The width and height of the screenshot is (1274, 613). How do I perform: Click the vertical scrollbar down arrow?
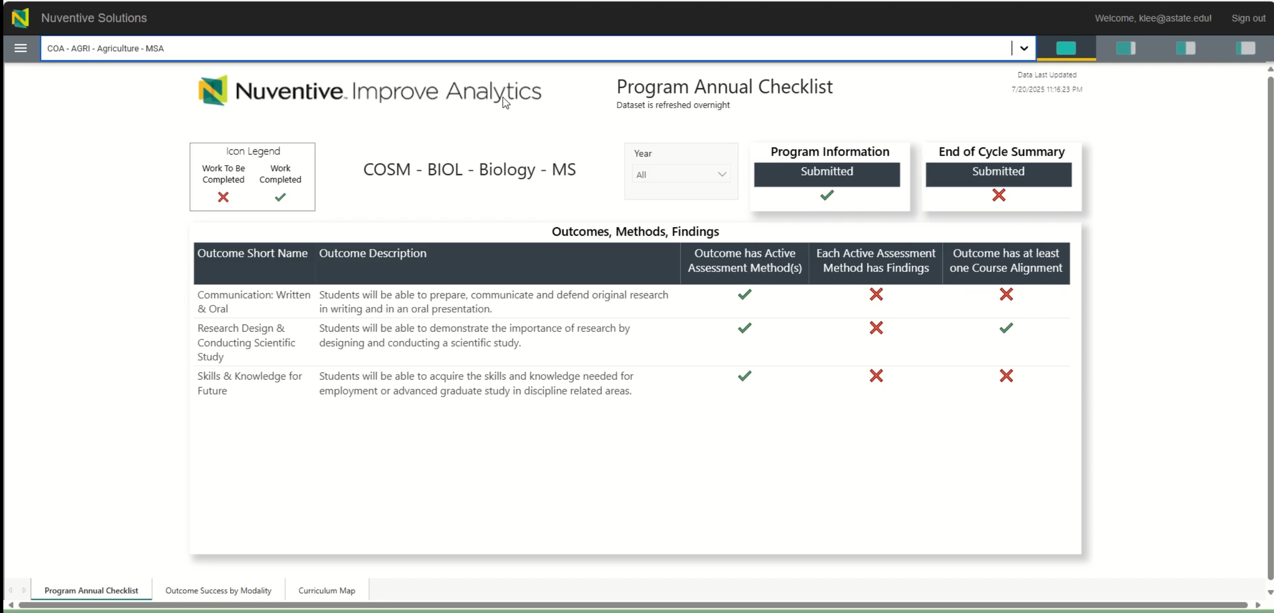coord(1270,592)
